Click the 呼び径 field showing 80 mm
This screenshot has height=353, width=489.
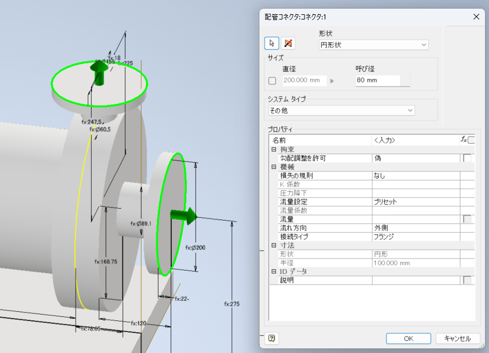[377, 81]
